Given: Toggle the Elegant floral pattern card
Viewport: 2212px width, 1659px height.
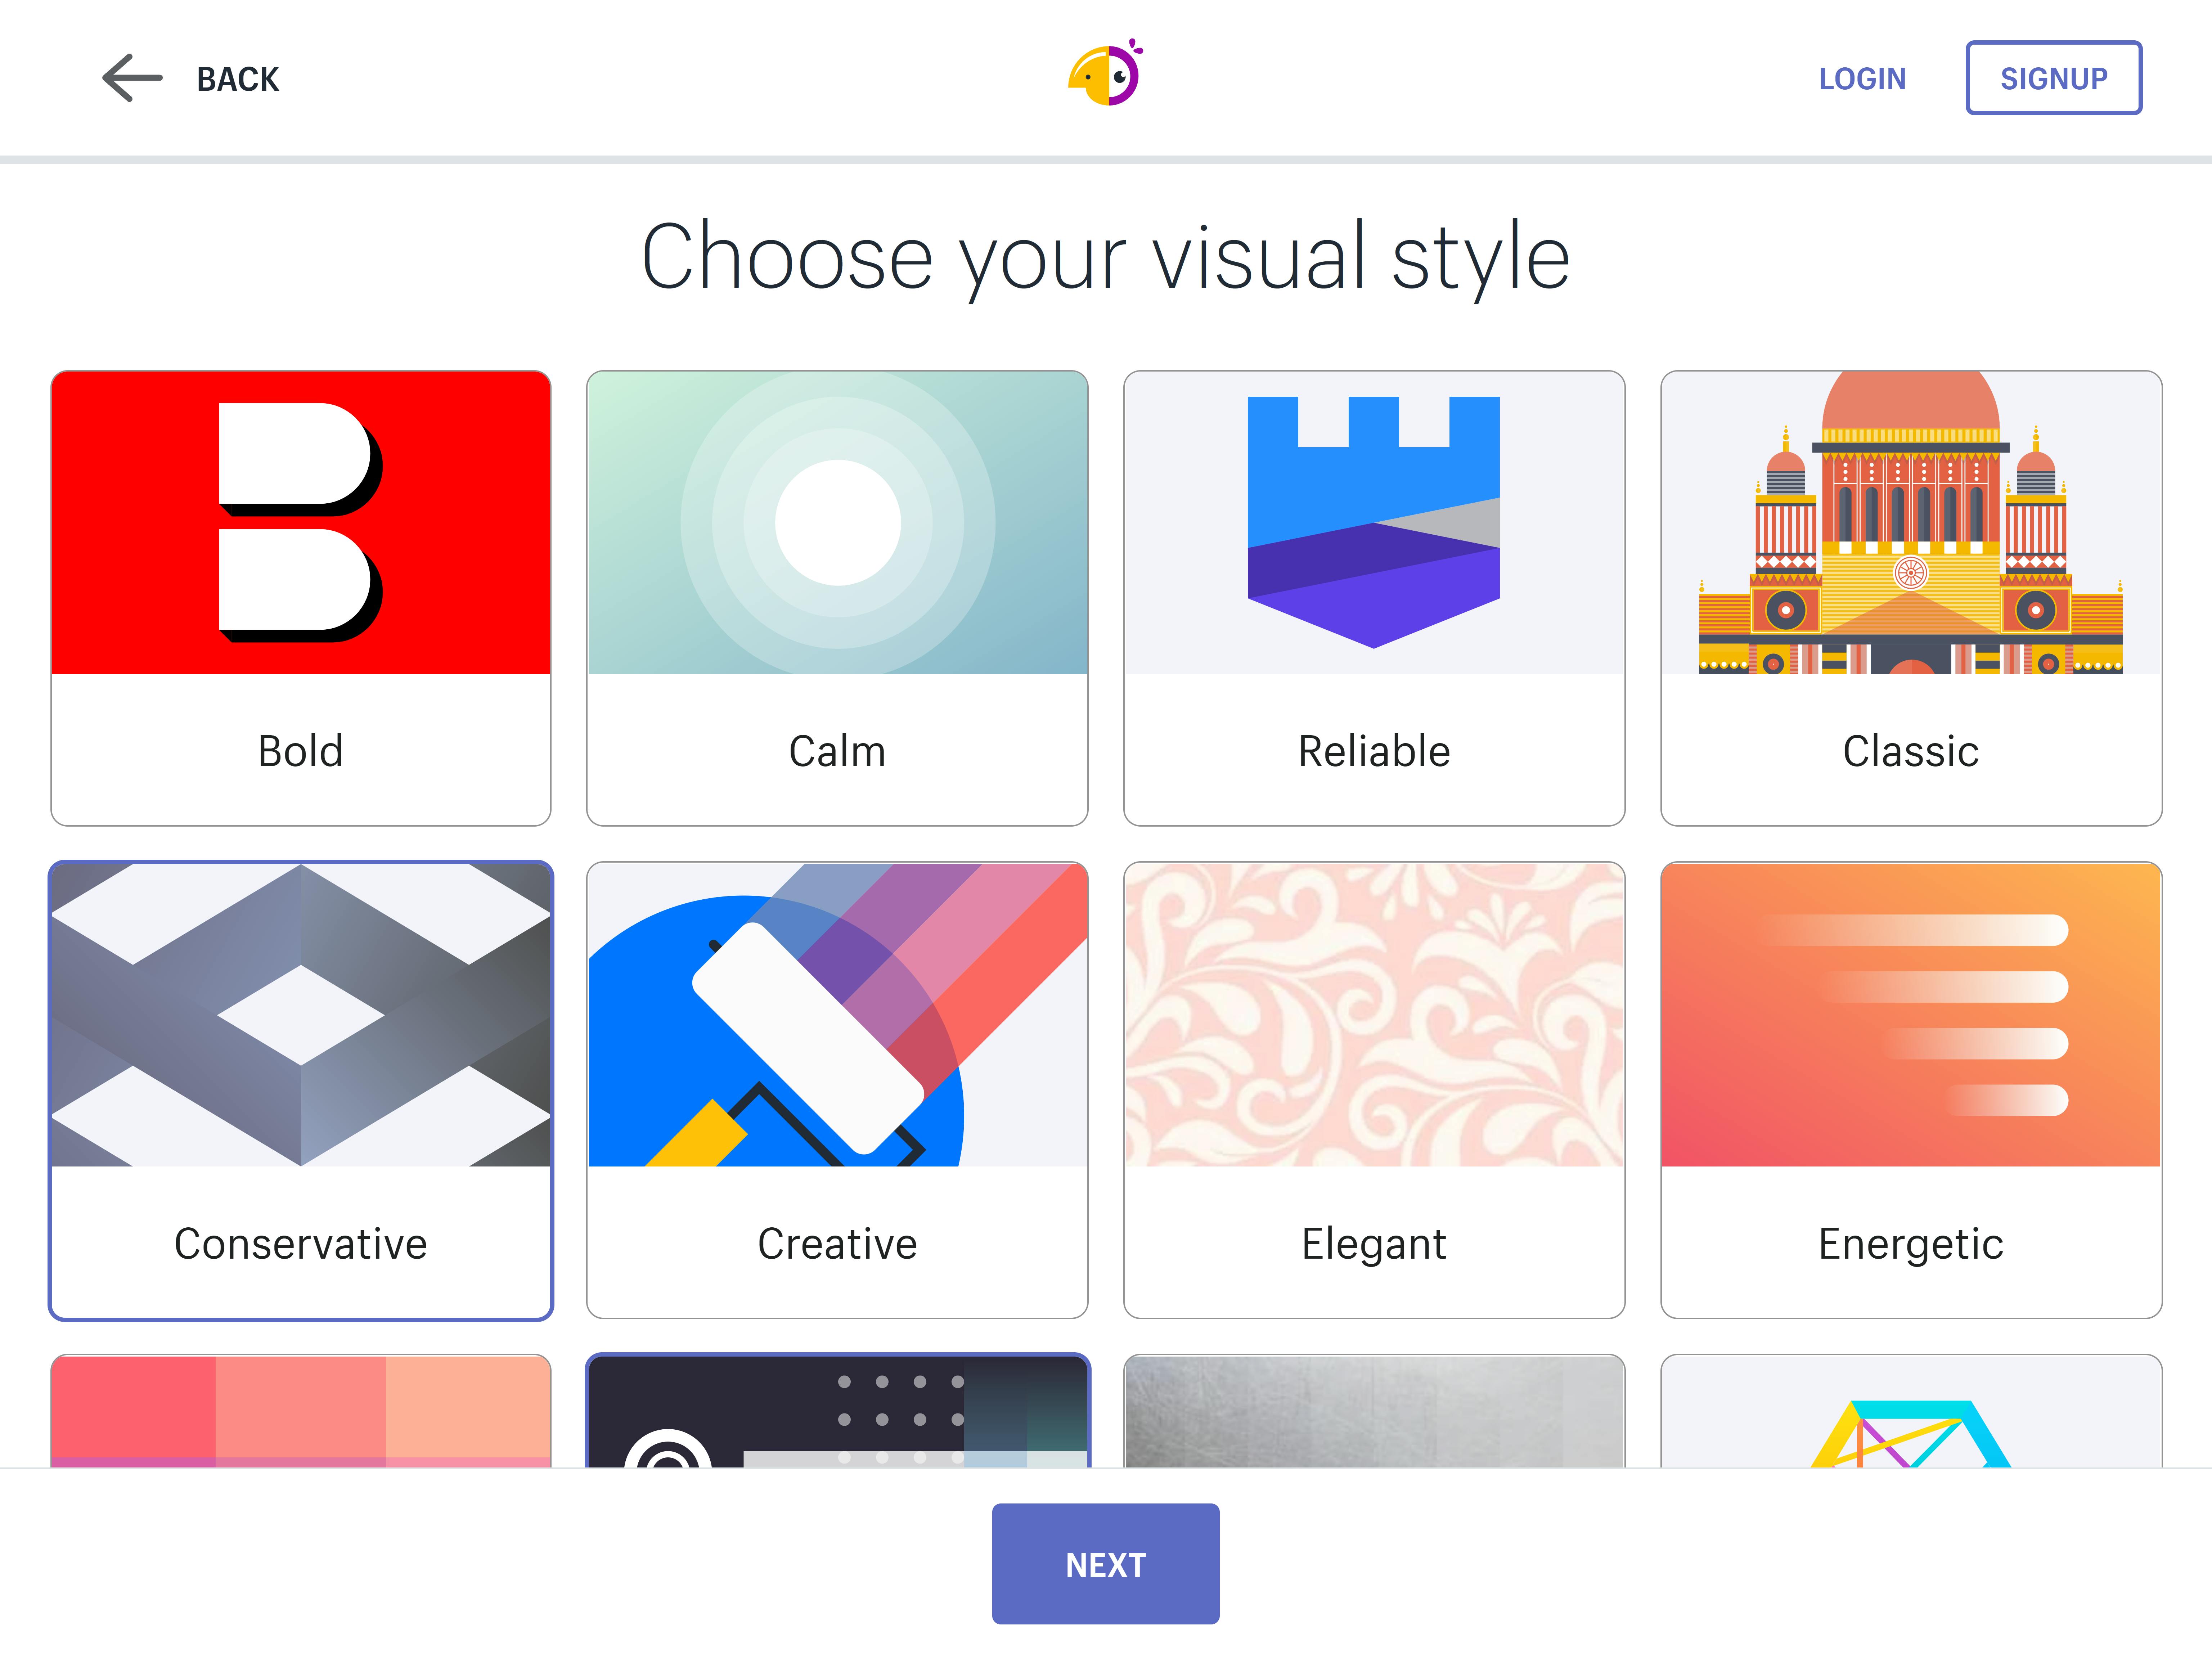Looking at the screenshot, I should click(x=1373, y=1090).
